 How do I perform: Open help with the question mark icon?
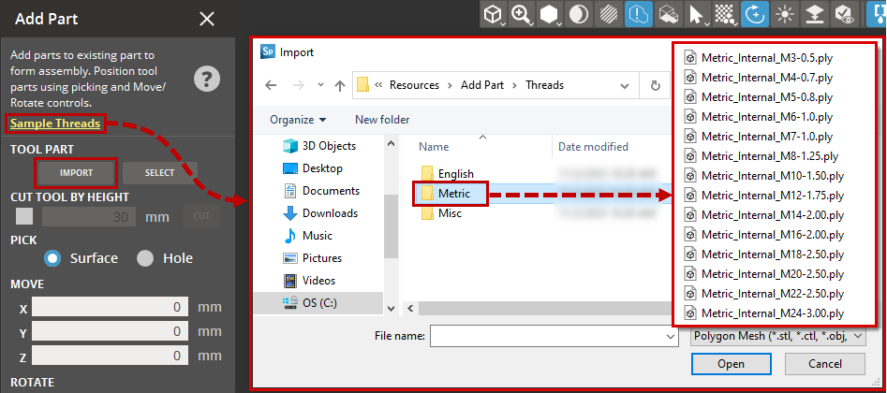(x=207, y=79)
